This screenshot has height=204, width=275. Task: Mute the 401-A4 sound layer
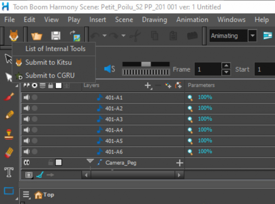coord(27,130)
